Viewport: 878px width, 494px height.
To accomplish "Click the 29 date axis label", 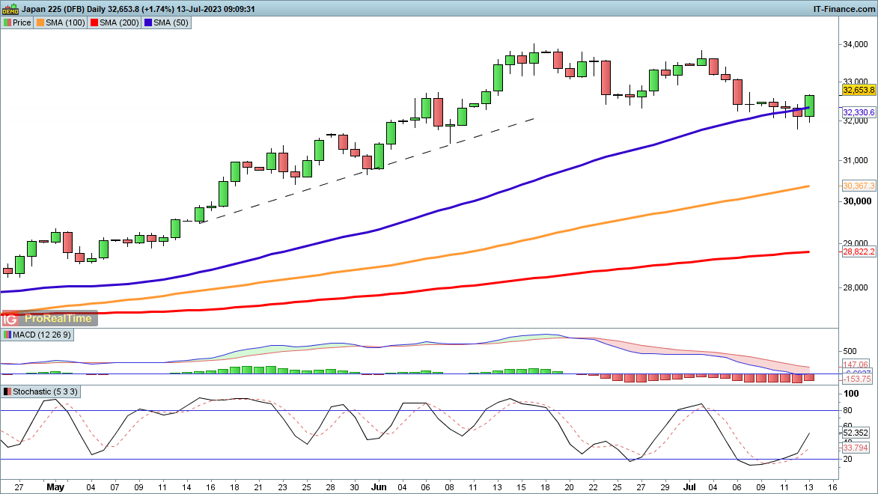I will point(665,487).
